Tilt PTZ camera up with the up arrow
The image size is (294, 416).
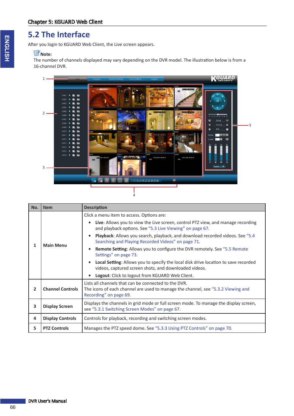click(218, 94)
